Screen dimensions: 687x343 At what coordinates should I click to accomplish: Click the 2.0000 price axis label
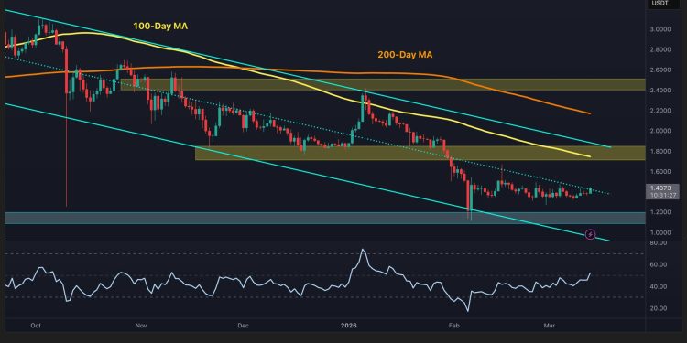(x=661, y=131)
